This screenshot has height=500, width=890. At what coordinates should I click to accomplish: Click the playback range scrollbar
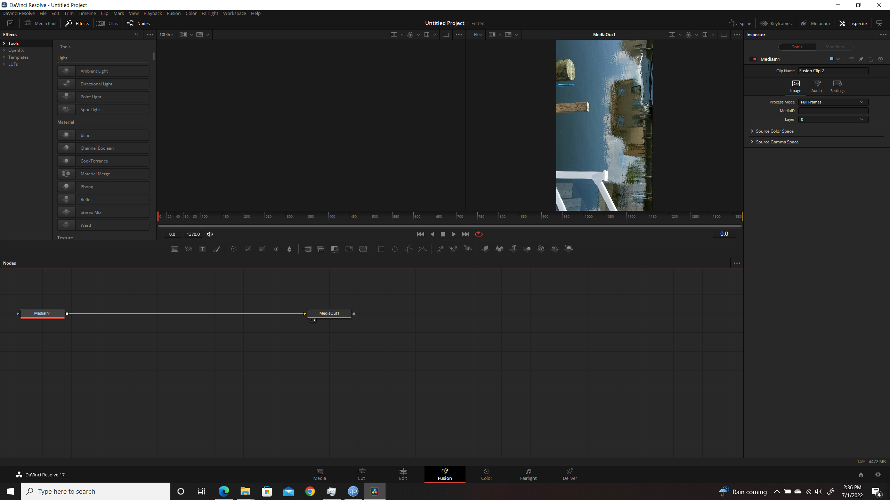click(x=450, y=226)
